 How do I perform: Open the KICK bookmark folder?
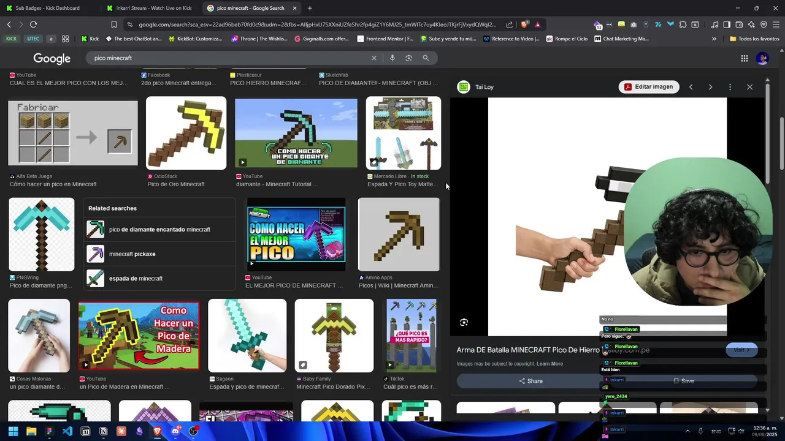click(12, 39)
